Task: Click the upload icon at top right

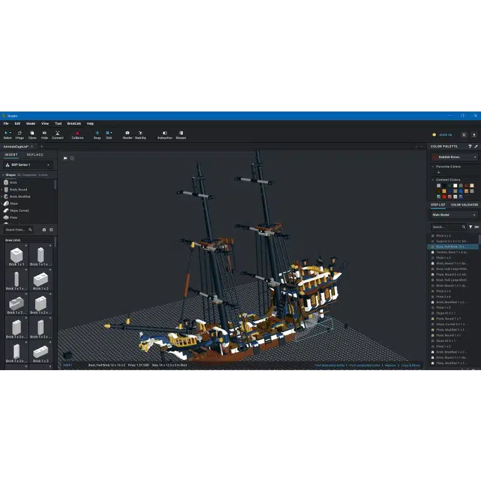Action: click(x=474, y=135)
